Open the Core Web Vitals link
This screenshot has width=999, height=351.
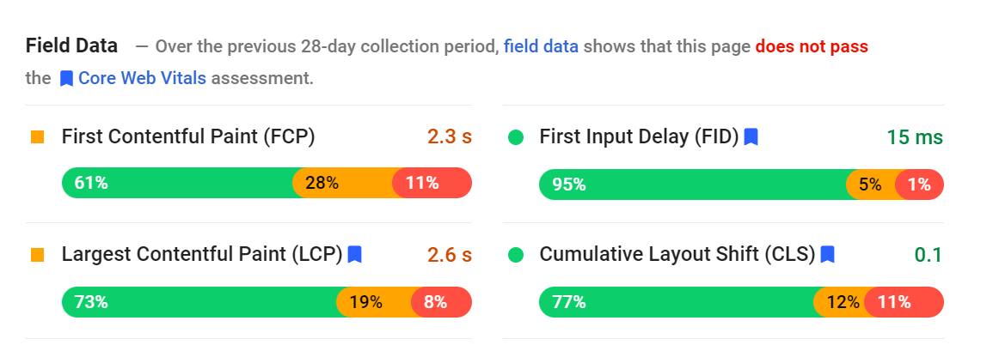pos(142,79)
